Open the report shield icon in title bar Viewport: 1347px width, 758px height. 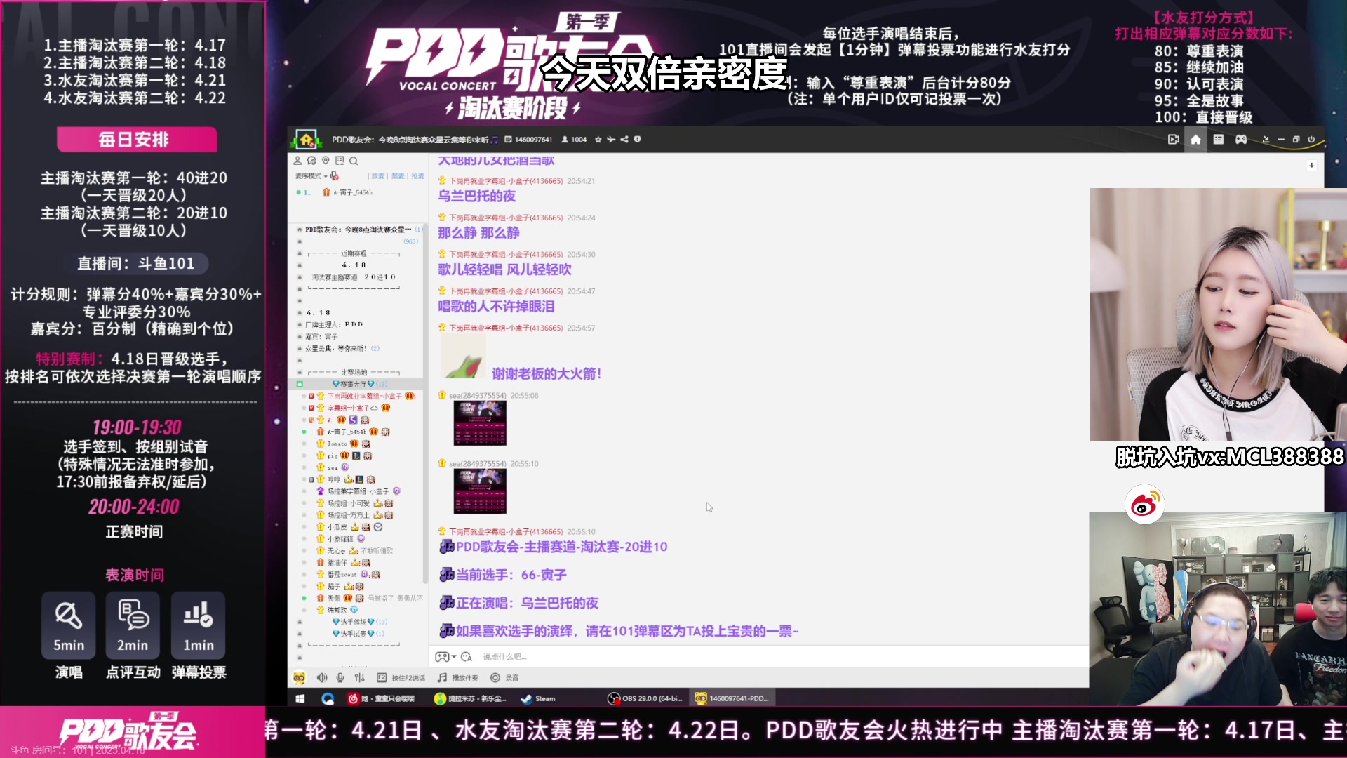pos(638,140)
